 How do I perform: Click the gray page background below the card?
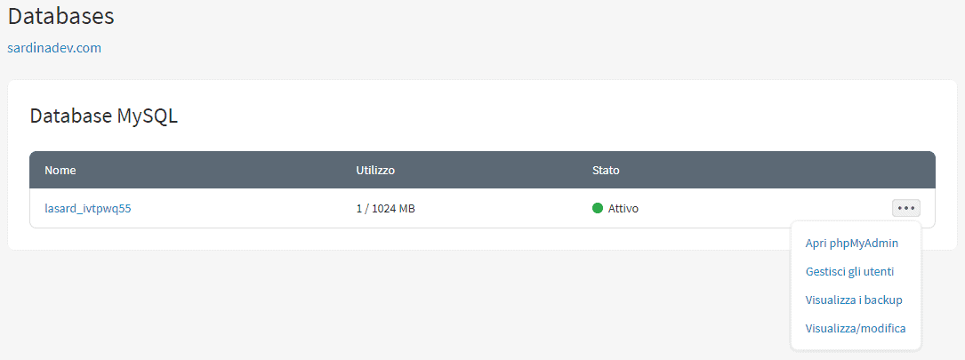[x=356, y=302]
